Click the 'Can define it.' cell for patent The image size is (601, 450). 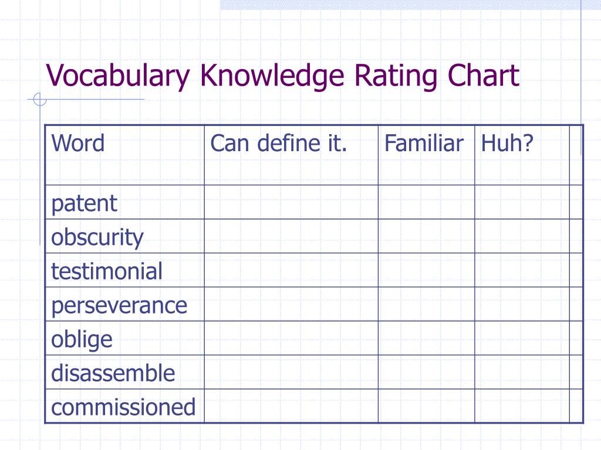pyautogui.click(x=291, y=202)
